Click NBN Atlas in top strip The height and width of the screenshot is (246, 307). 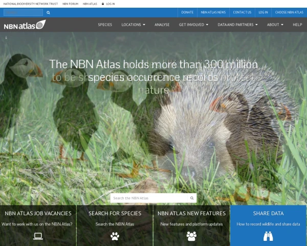90,4
